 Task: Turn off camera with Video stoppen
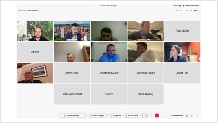click(x=96, y=115)
